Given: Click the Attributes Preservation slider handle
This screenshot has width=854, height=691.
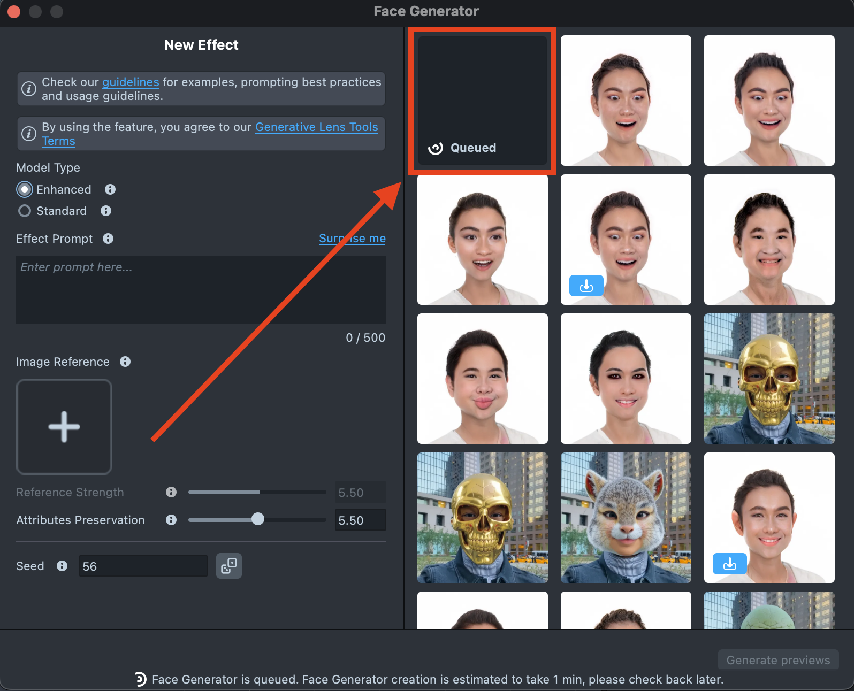Looking at the screenshot, I should tap(258, 519).
